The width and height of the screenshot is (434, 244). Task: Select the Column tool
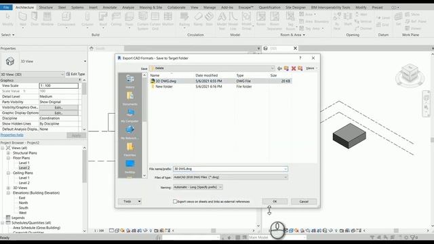pyautogui.click(x=87, y=19)
